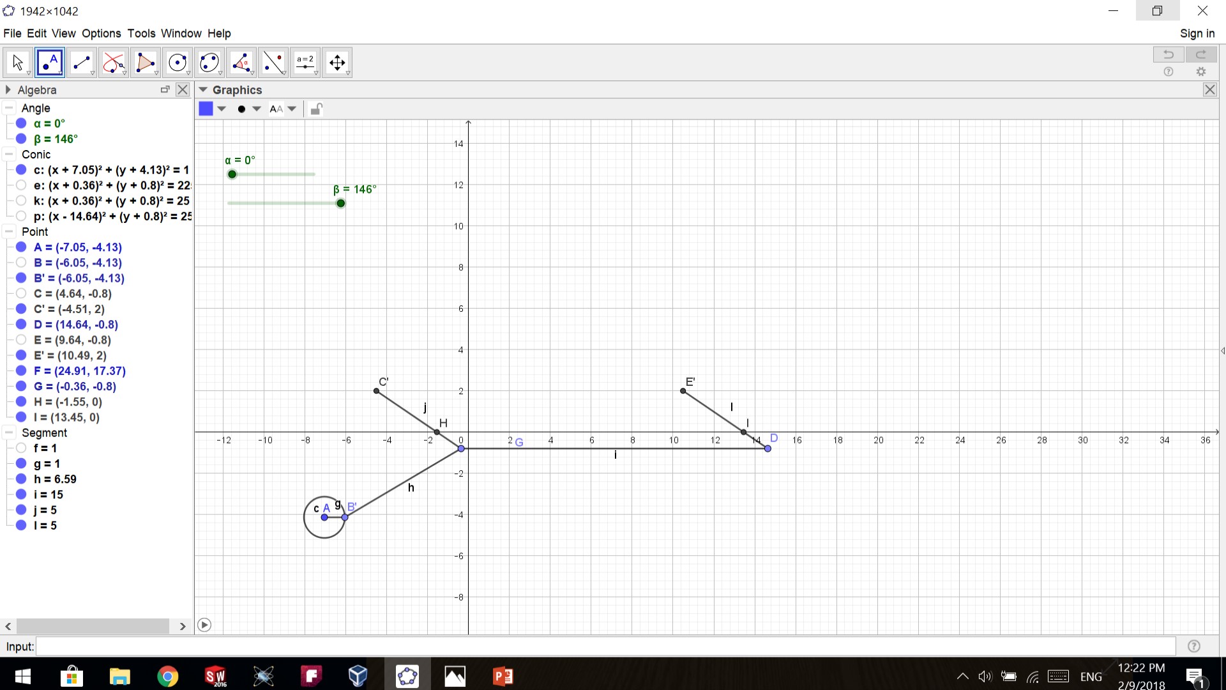Click the Undo button
The image size is (1226, 690).
click(x=1168, y=54)
